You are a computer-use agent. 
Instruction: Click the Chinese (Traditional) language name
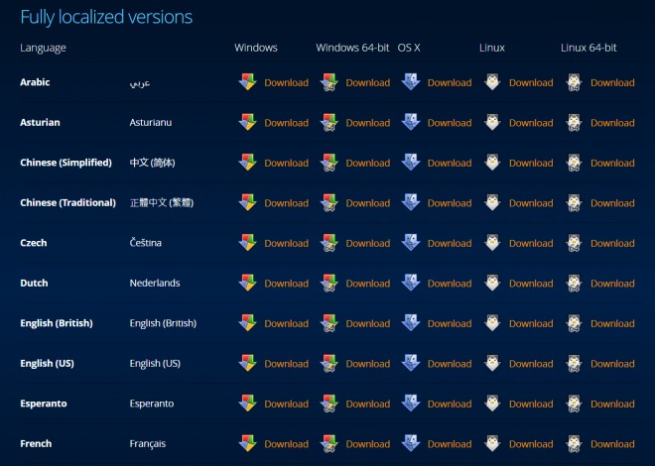coord(67,202)
